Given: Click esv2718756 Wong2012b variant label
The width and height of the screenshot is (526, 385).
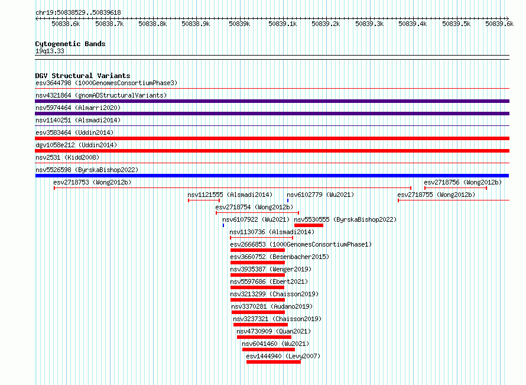Looking at the screenshot, I should click(x=463, y=182).
